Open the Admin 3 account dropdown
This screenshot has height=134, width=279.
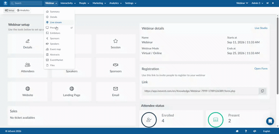[x=257, y=3]
